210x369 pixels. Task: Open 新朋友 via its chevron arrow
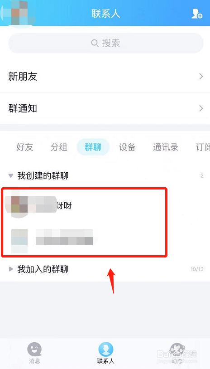(201, 76)
